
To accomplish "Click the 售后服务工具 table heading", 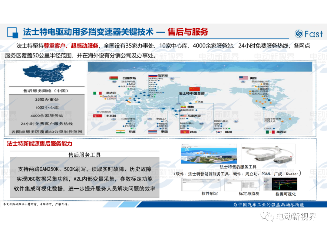I will point(84,155).
